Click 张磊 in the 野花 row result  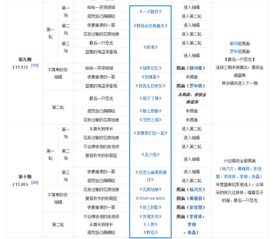tap(192, 232)
